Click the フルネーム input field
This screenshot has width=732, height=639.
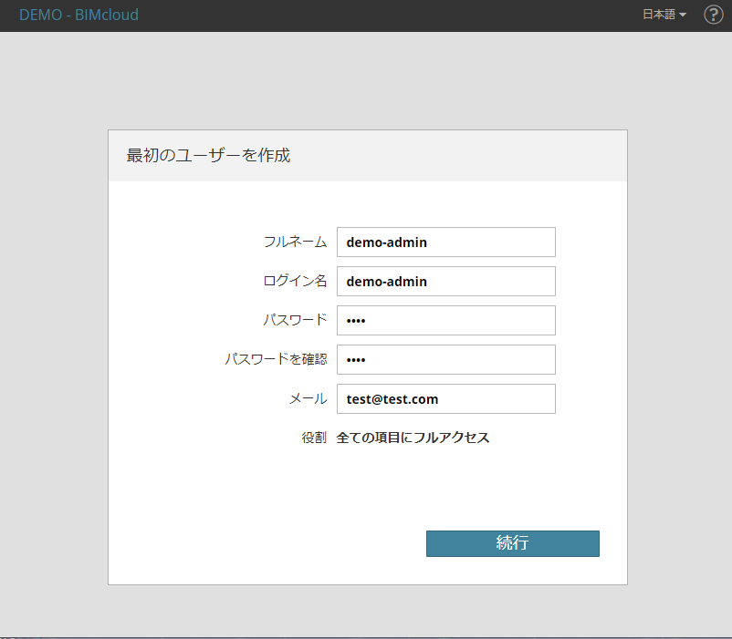[445, 242]
